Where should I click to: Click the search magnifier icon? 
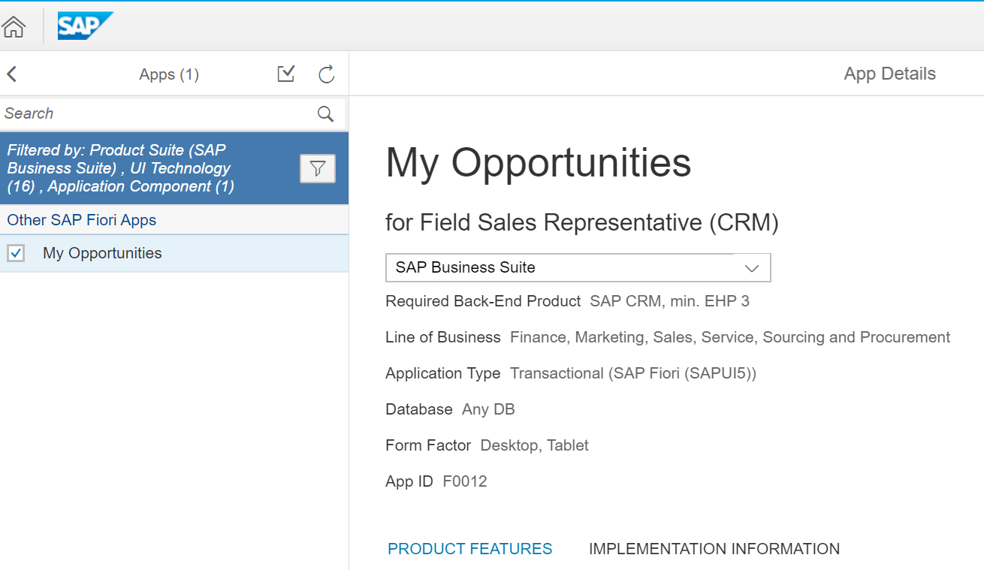point(325,113)
